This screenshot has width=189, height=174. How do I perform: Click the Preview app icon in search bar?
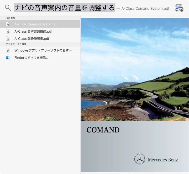(179, 8)
